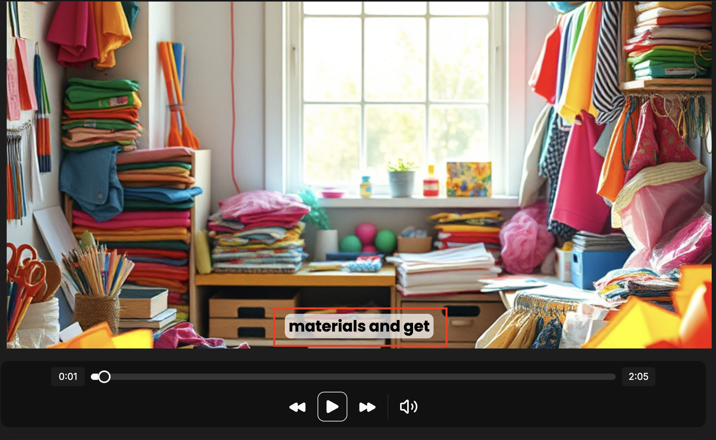Click the middle of the progress bar track

click(x=353, y=377)
